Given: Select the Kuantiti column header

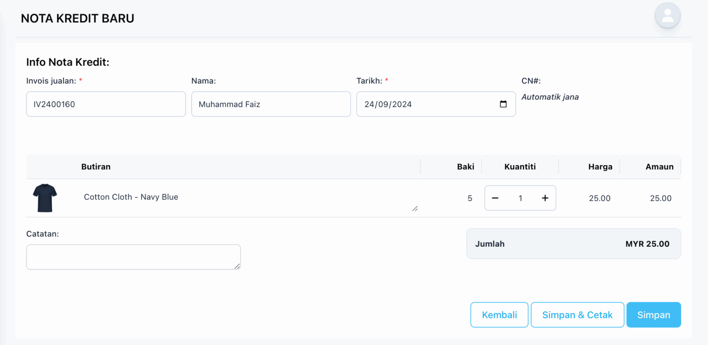Looking at the screenshot, I should pyautogui.click(x=520, y=167).
